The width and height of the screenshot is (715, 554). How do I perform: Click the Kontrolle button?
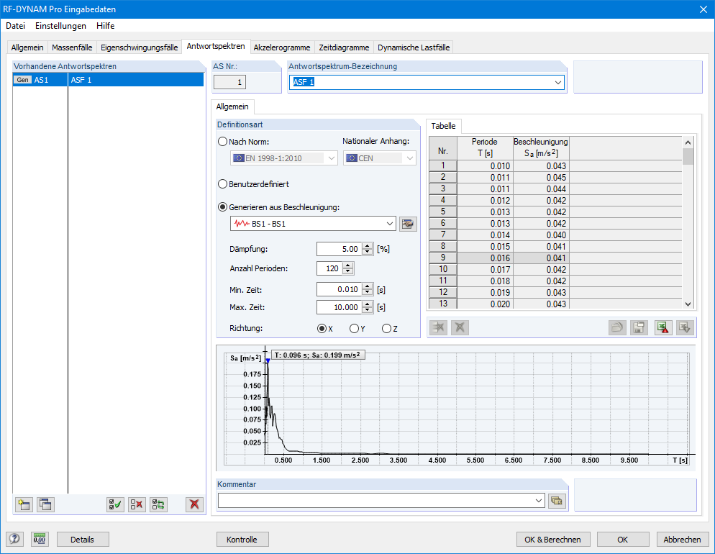pyautogui.click(x=242, y=540)
